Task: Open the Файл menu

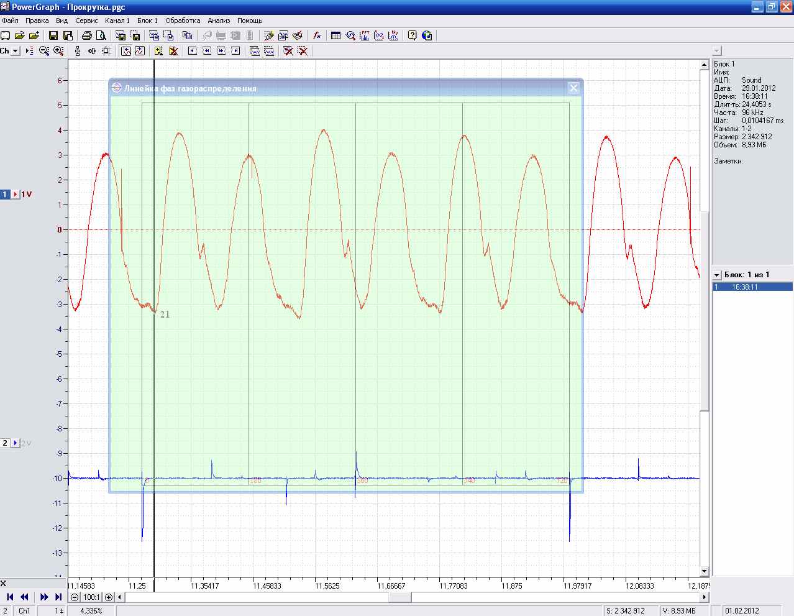Action: (10, 21)
